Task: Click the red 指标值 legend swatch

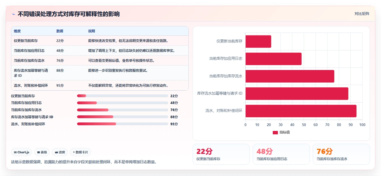Action: 275,133
